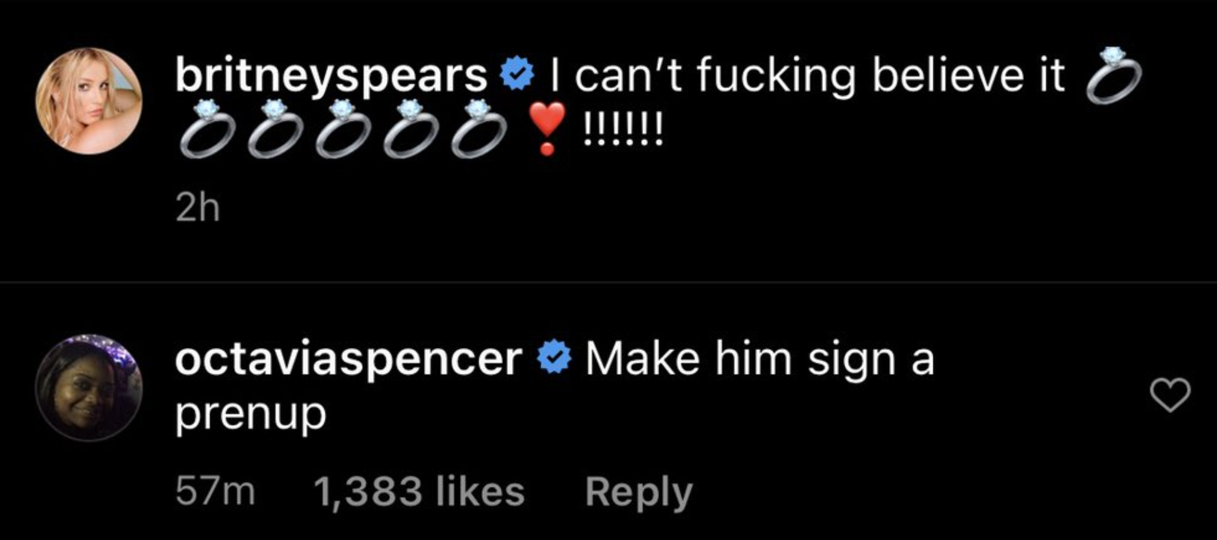Click middle ring emoji in the row of five

(343, 129)
